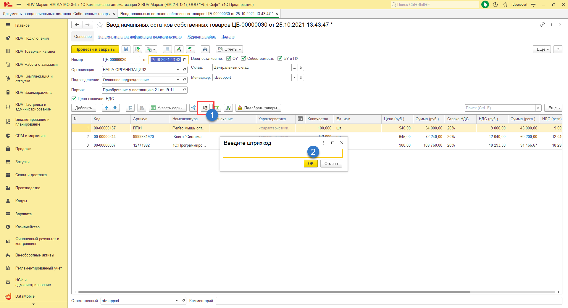Open the Дт/Кт postings icon
Image resolution: width=568 pixels, height=308 pixels.
click(191, 49)
